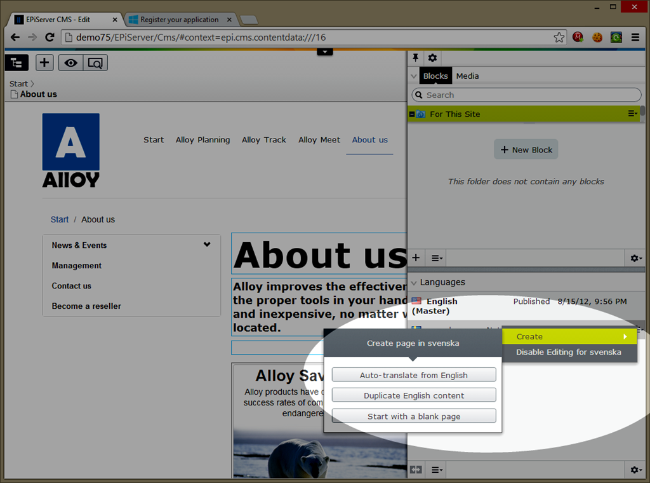This screenshot has width=650, height=483.
Task: Expand the News & Events chevron
Action: 207,245
